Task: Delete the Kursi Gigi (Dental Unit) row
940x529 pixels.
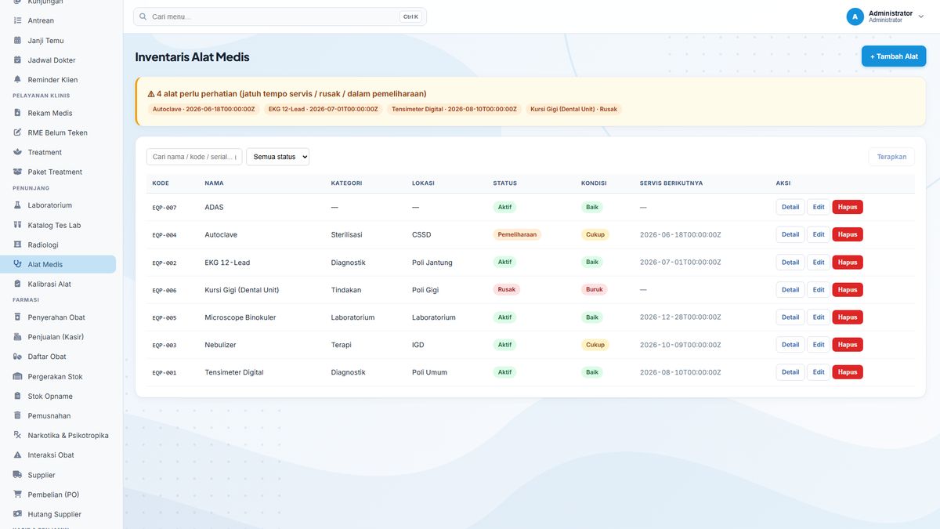Action: point(848,289)
